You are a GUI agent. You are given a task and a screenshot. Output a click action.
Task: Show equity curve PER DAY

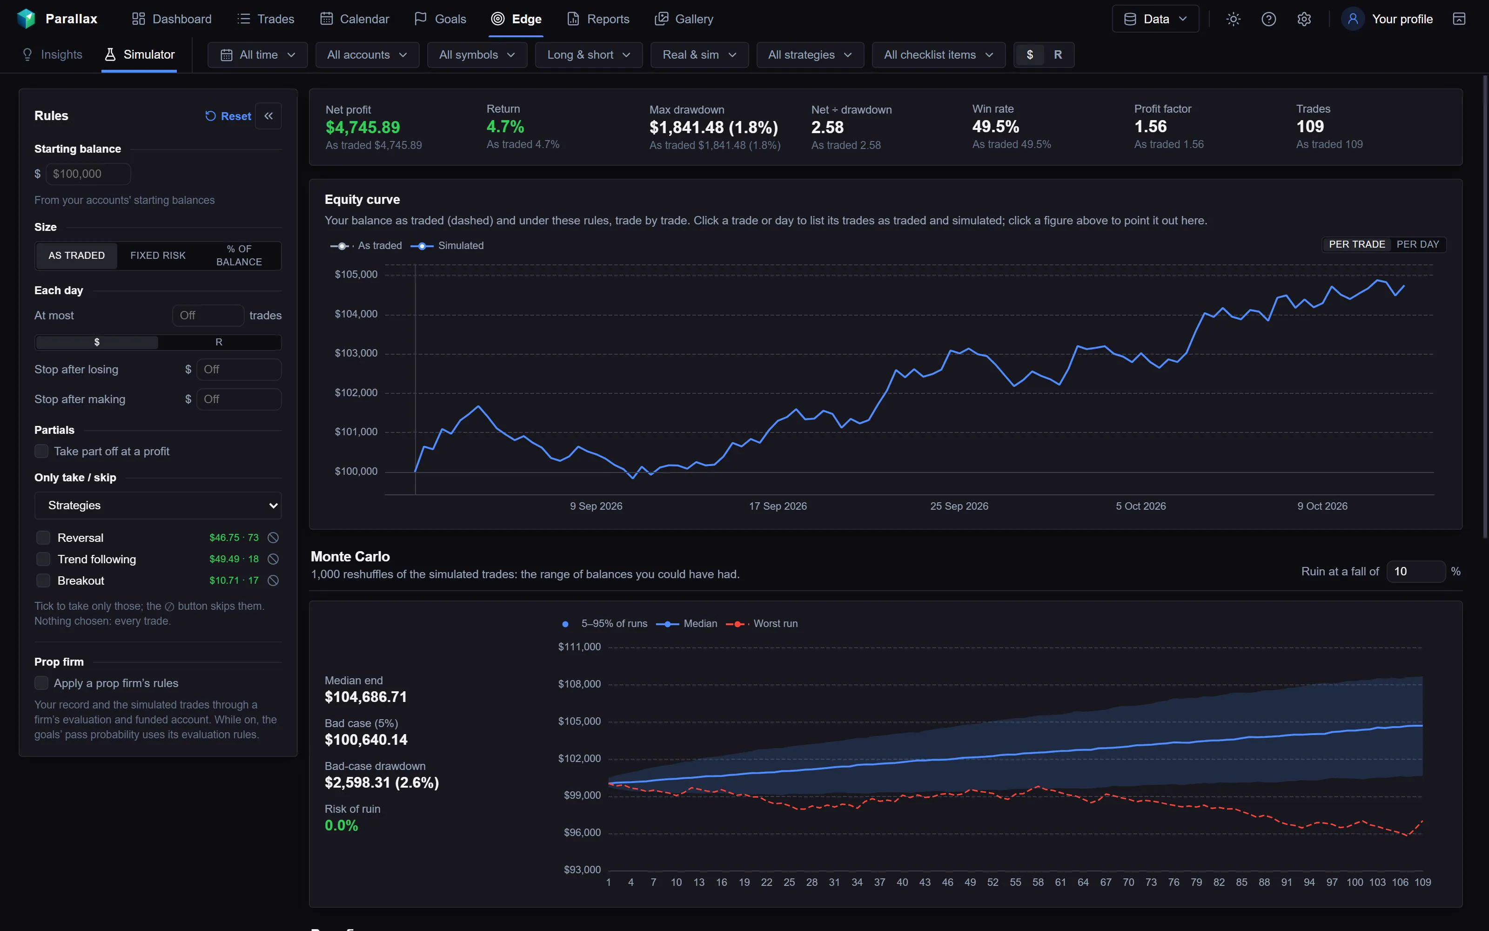[1418, 244]
